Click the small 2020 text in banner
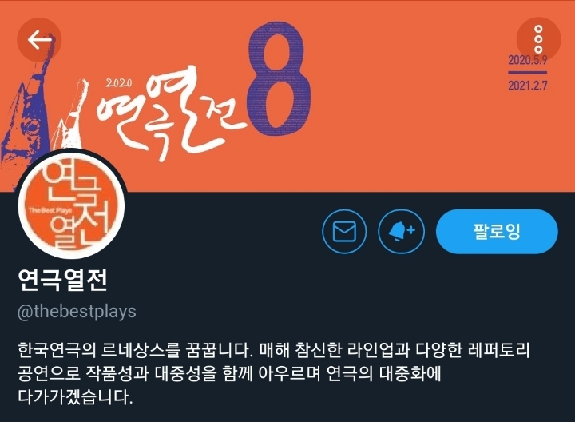The width and height of the screenshot is (575, 422). click(119, 83)
